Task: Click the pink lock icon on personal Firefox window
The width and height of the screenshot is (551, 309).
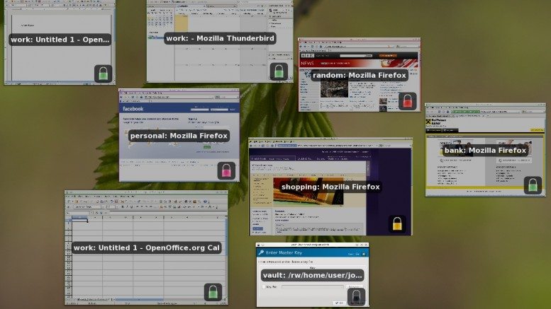Action: coord(226,170)
